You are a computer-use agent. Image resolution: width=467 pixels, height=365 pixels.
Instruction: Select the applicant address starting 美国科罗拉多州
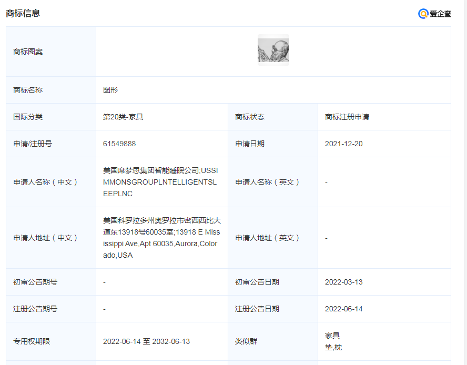[162, 238]
